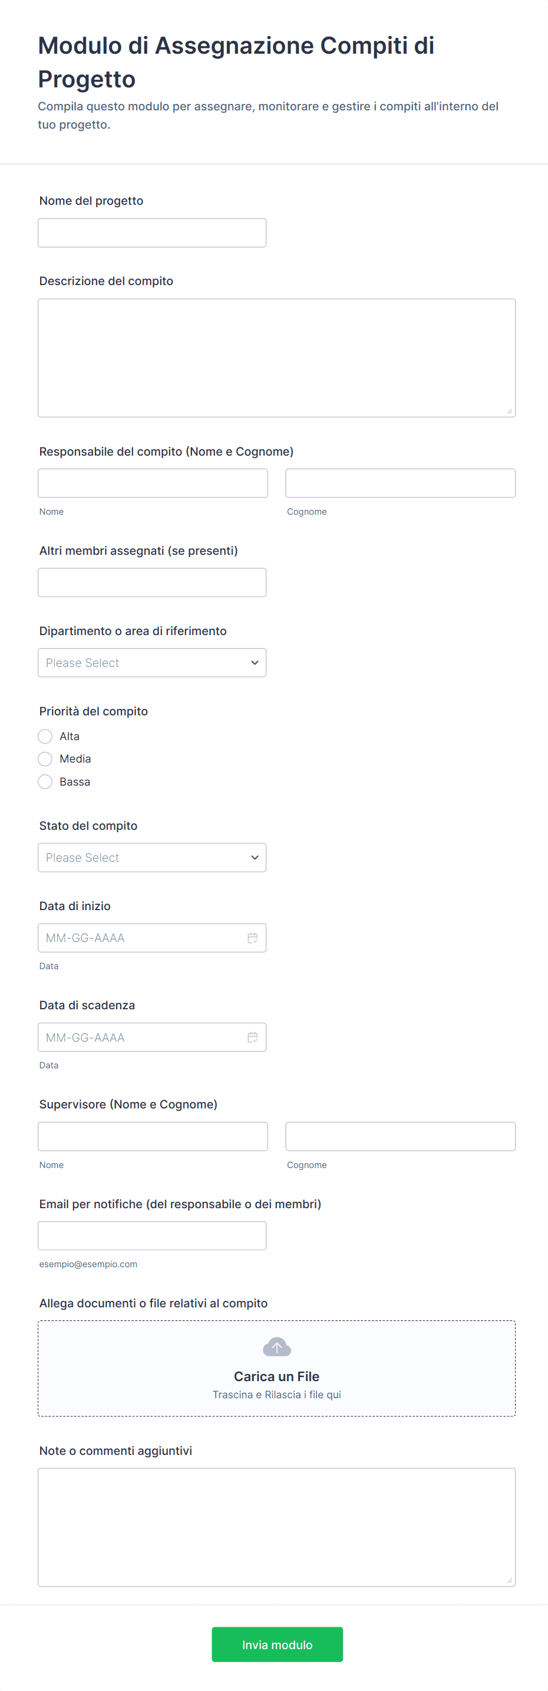Select Media priority radio button
The width and height of the screenshot is (548, 1691).
(x=45, y=759)
